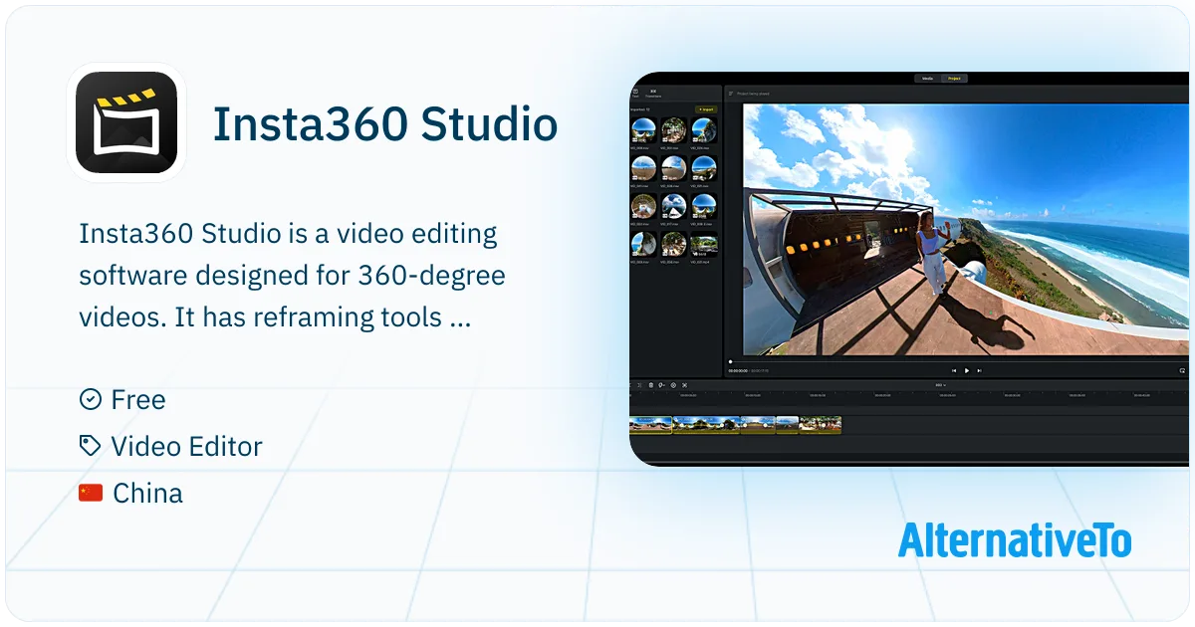1195x627 pixels.
Task: Click the Insta360 Studio clapperboard app logo
Action: (x=126, y=122)
